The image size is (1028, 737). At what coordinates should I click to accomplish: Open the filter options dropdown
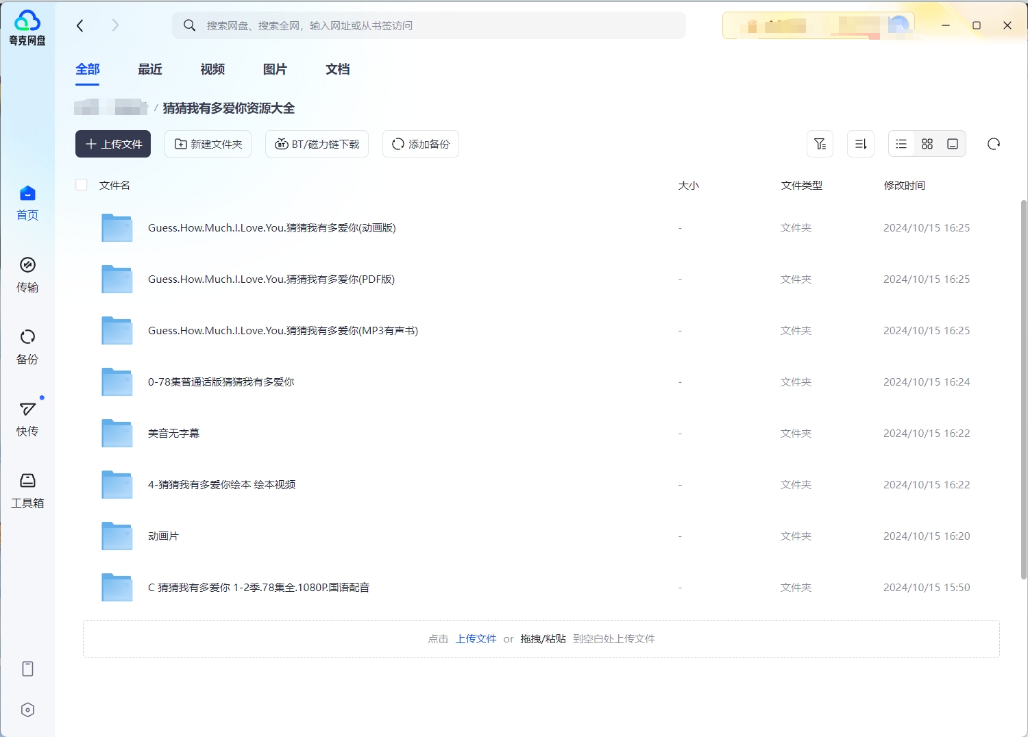820,144
